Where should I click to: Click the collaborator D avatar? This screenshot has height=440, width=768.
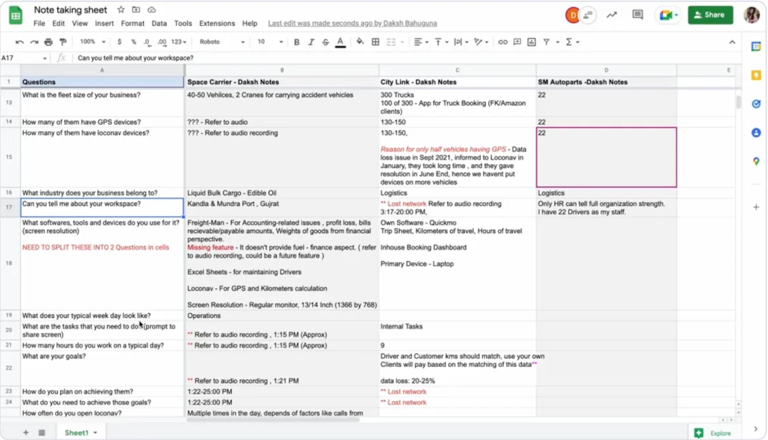[x=572, y=15]
